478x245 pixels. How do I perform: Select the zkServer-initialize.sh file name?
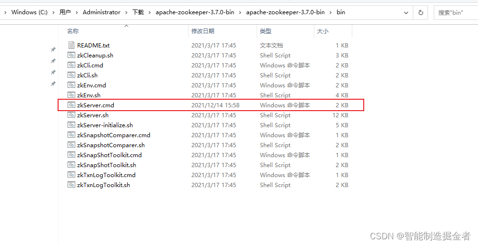coord(105,125)
